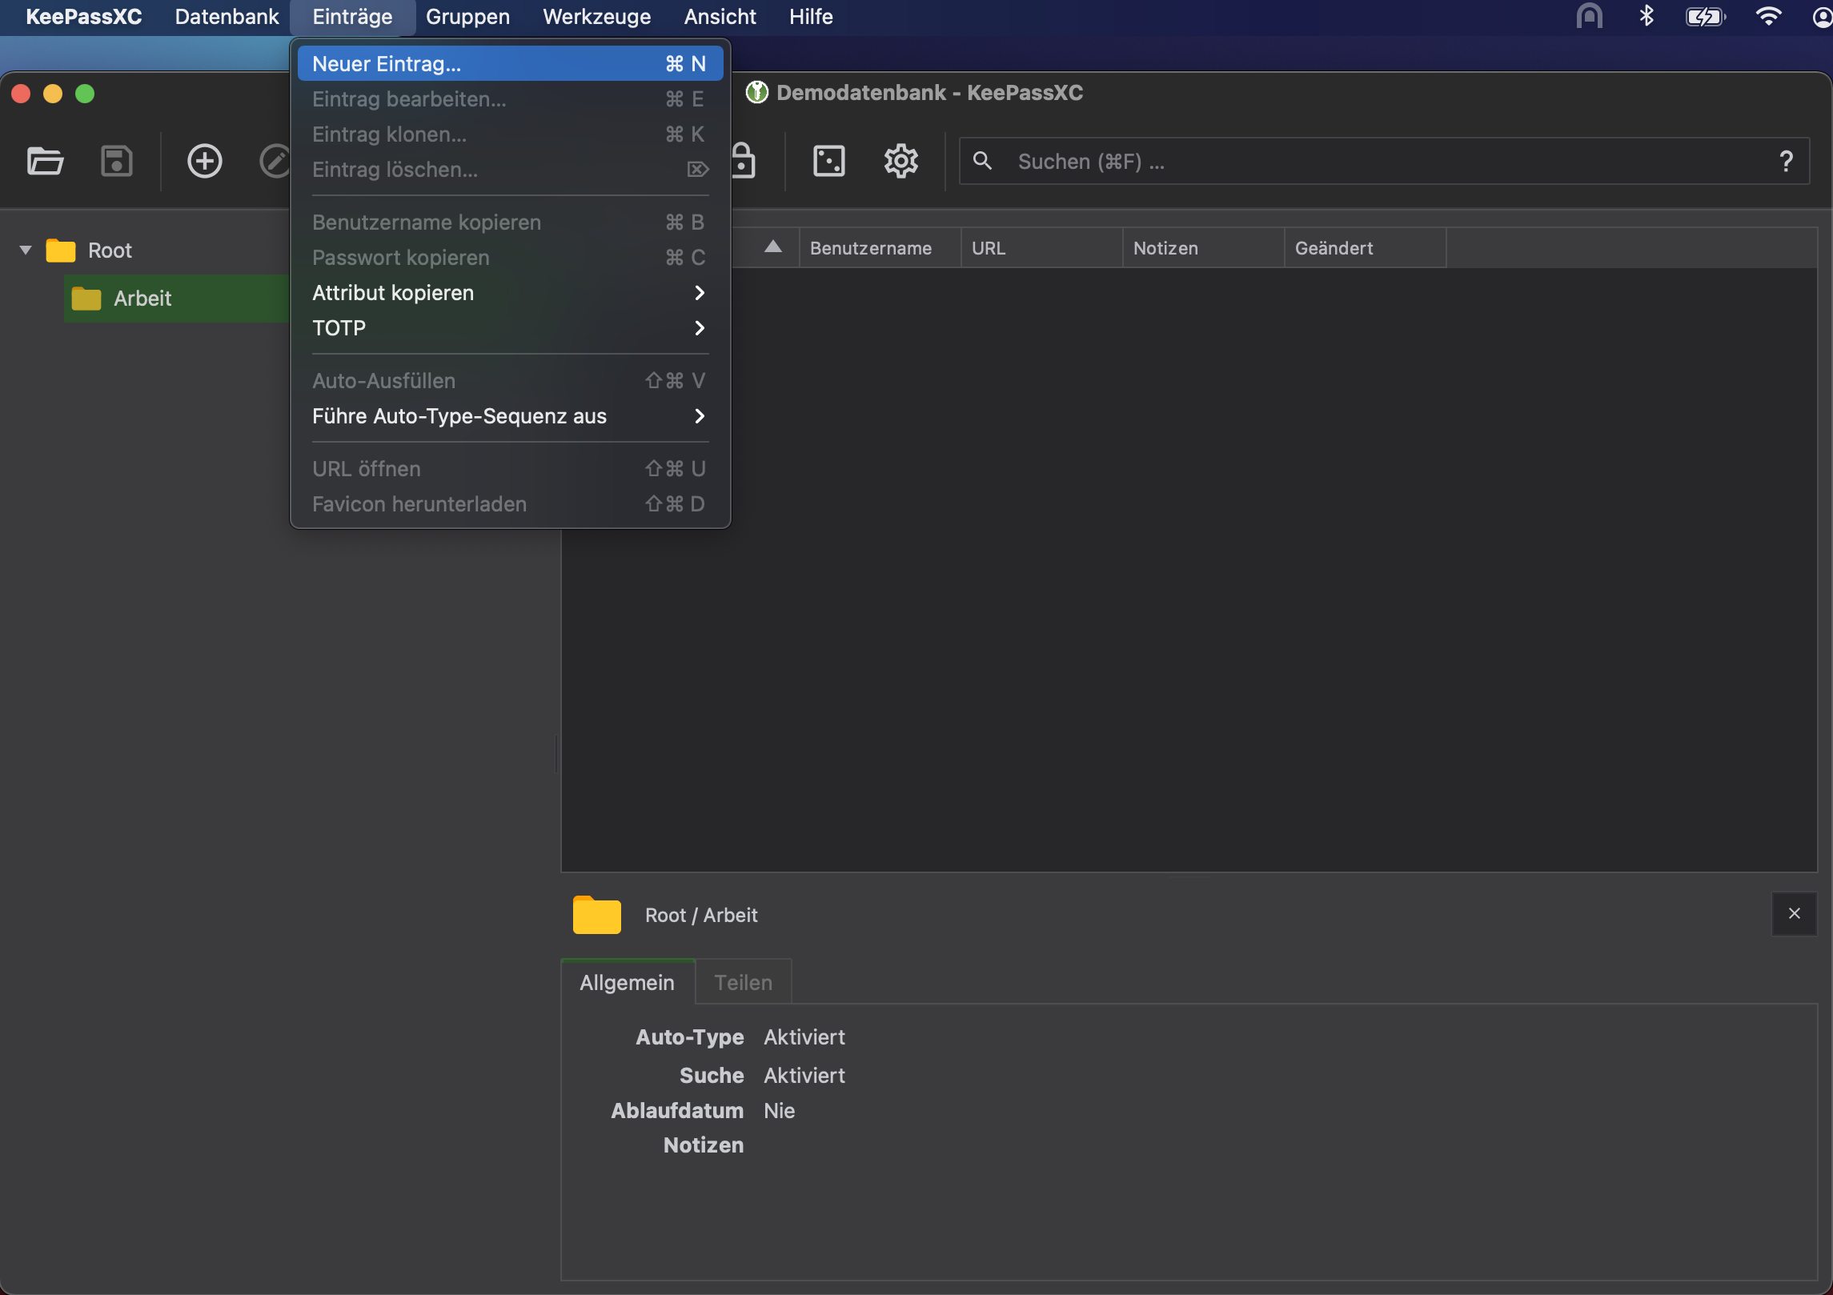Open settings with the gear icon
Screen dimensions: 1833x1295
point(900,161)
